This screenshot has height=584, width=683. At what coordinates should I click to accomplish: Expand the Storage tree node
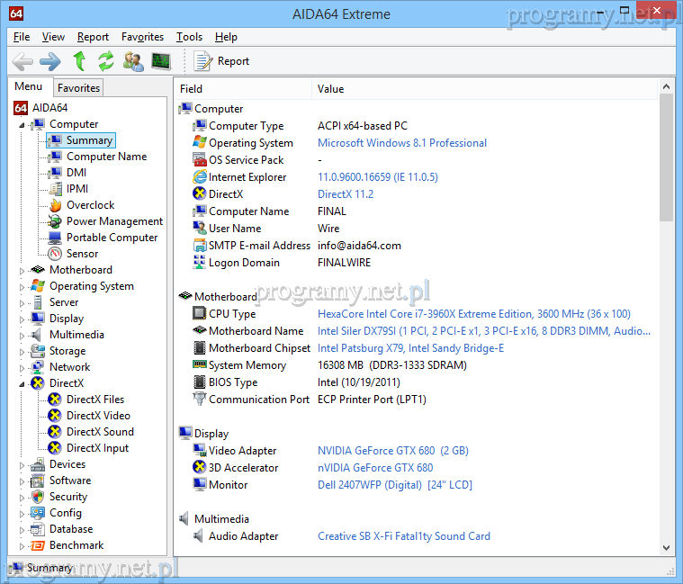point(23,351)
